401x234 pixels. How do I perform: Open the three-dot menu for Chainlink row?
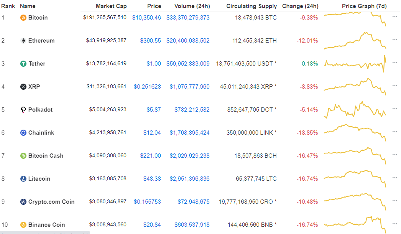394,132
